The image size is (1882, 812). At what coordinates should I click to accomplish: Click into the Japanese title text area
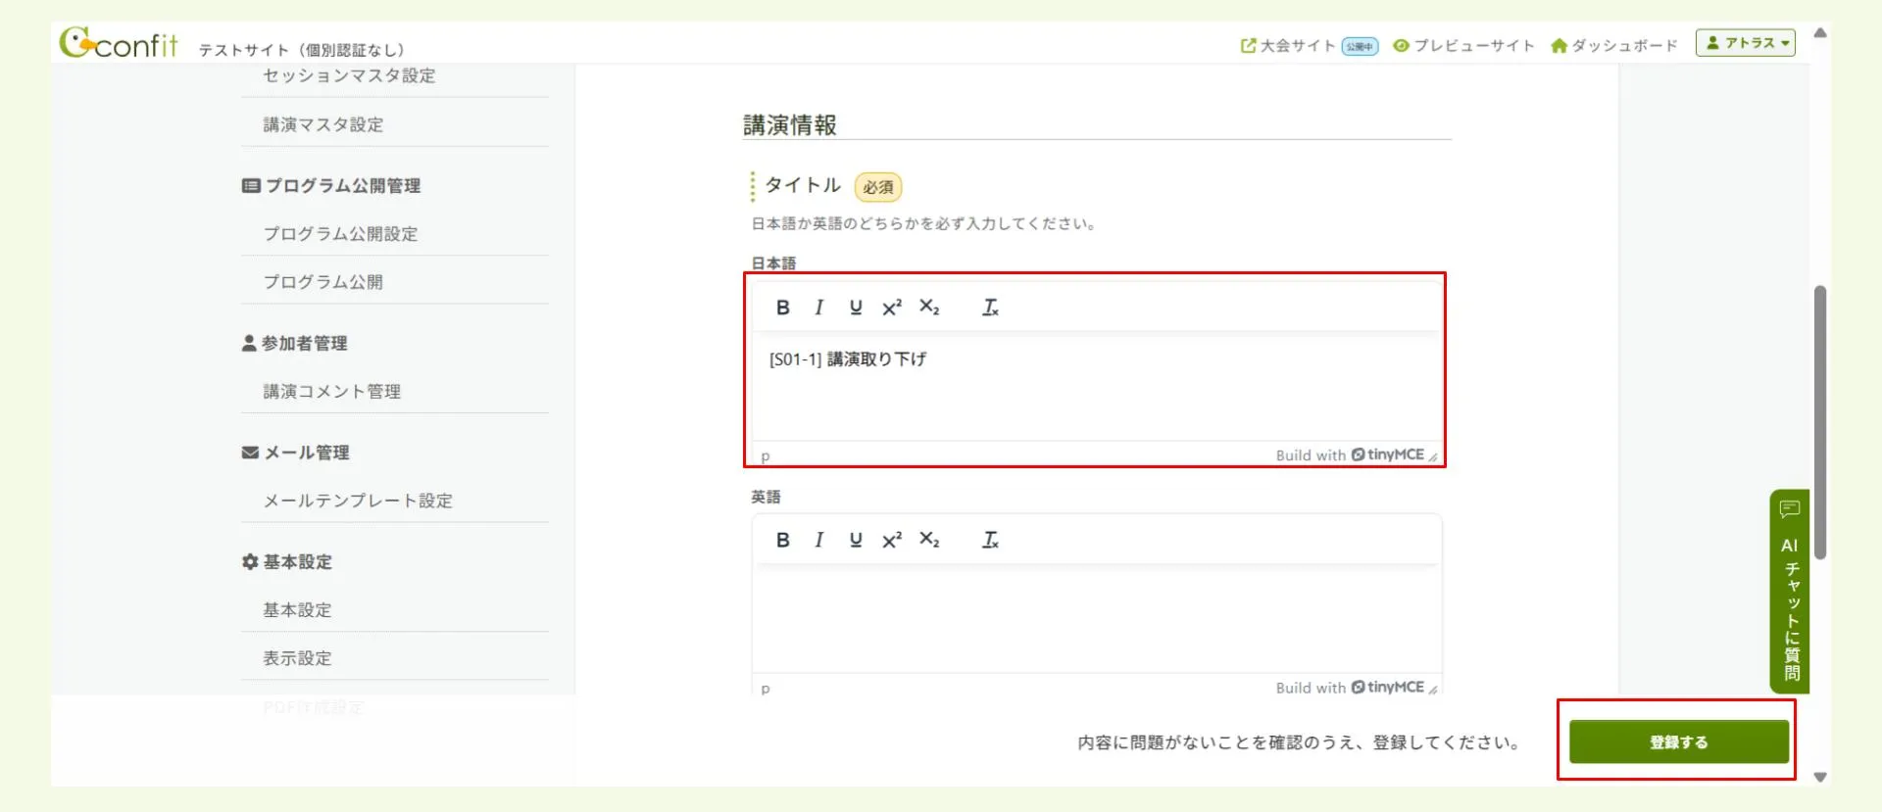[x=1096, y=388]
